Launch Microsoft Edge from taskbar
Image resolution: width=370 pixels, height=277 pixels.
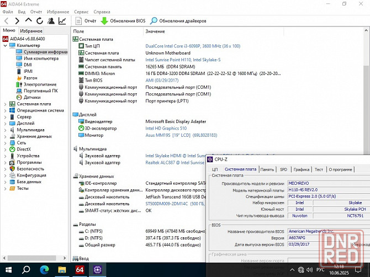tap(44, 270)
